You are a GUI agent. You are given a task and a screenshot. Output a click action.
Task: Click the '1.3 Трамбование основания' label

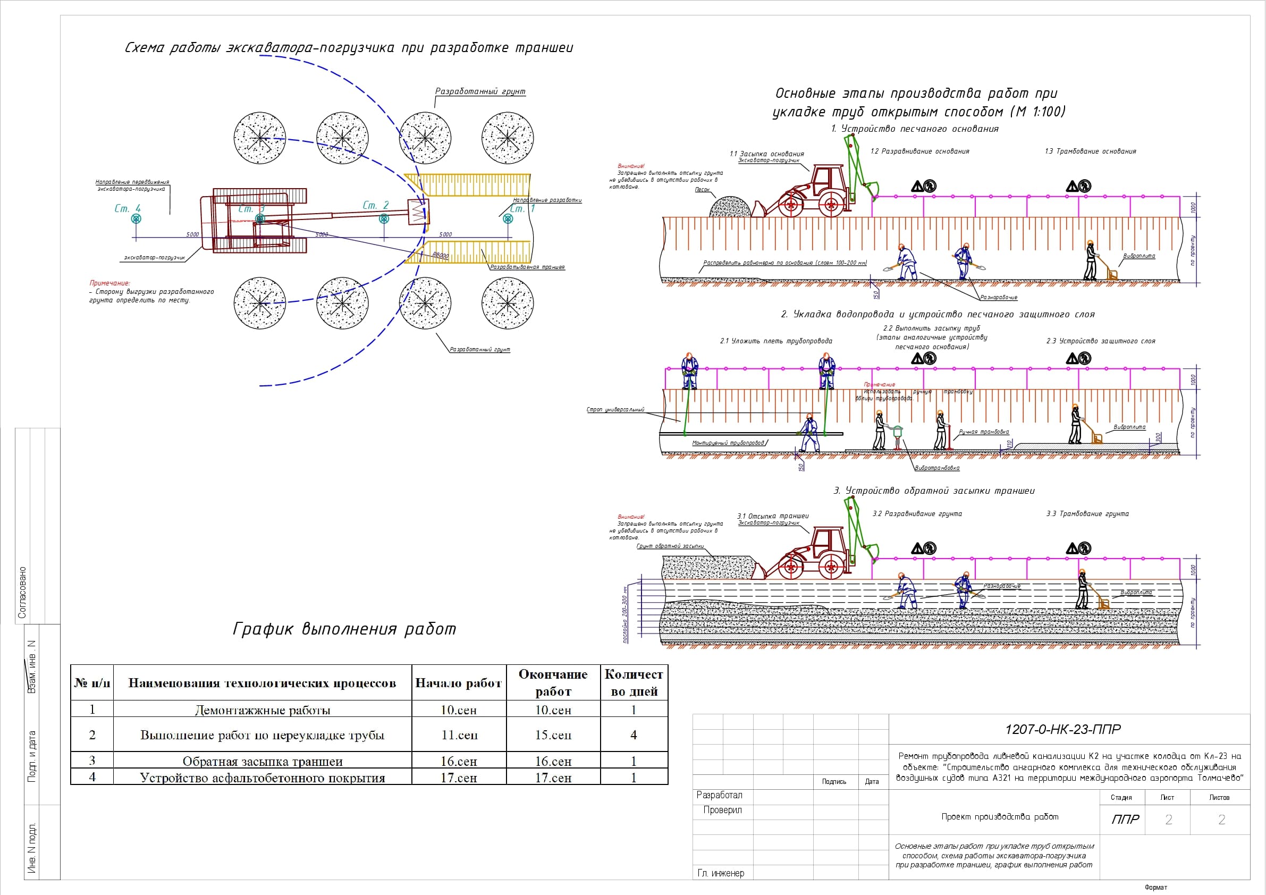tap(1090, 151)
